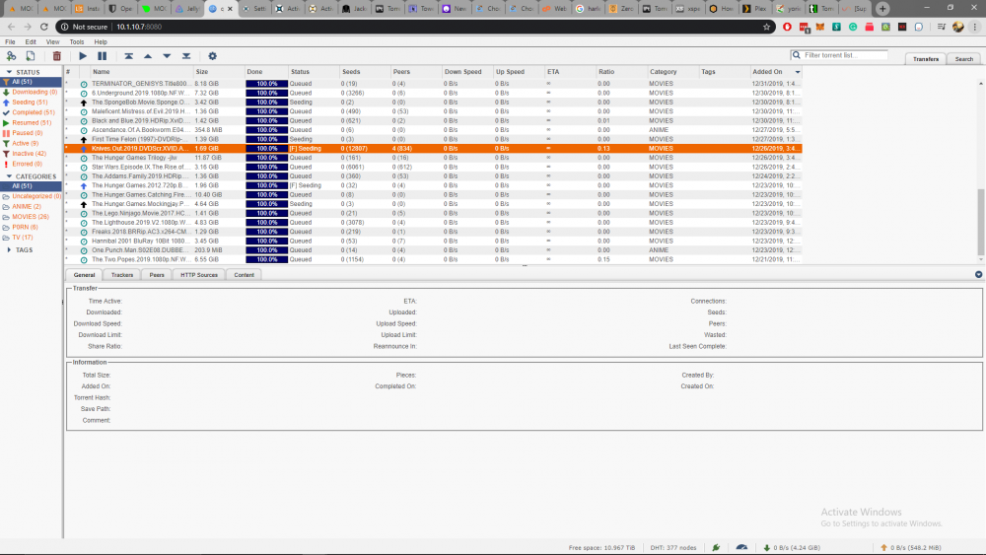This screenshot has width=986, height=555.
Task: Move torrent to bottom of queue icon
Action: pos(186,56)
